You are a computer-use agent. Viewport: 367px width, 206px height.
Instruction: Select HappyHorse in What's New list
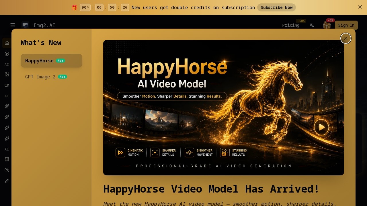click(x=51, y=61)
